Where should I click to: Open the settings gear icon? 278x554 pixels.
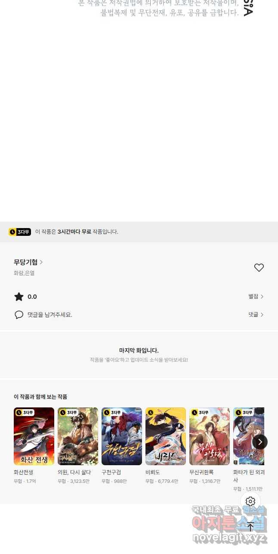click(x=250, y=501)
